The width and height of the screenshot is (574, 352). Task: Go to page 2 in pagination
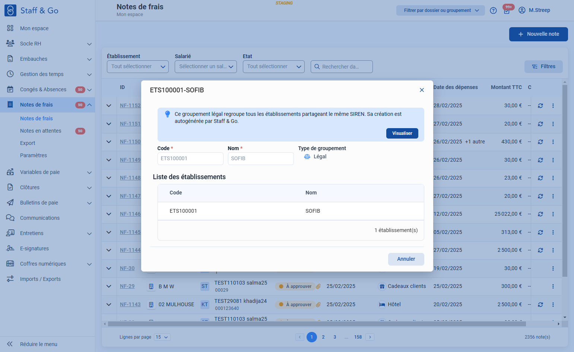[x=323, y=337]
